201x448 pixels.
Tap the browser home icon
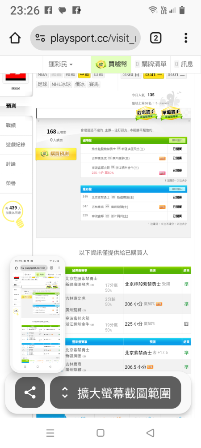(15, 38)
